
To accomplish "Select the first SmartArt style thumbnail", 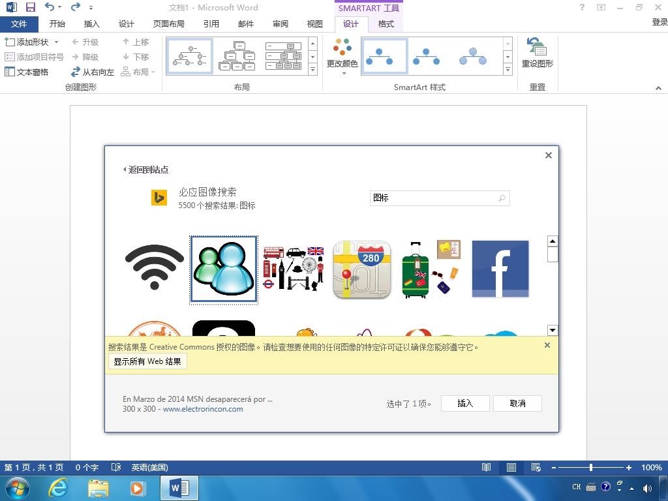I will click(x=384, y=56).
